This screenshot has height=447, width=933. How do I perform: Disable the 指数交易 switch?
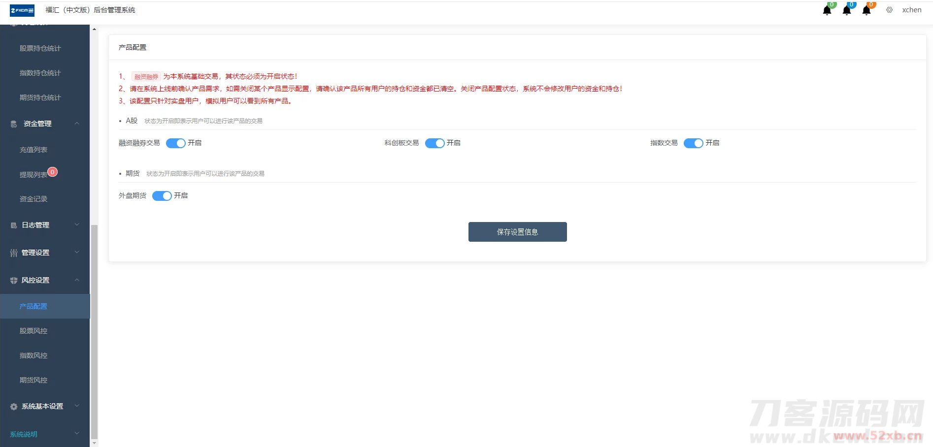click(693, 143)
